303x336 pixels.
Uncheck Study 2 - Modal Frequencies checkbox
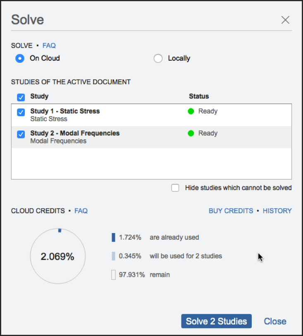click(x=21, y=134)
